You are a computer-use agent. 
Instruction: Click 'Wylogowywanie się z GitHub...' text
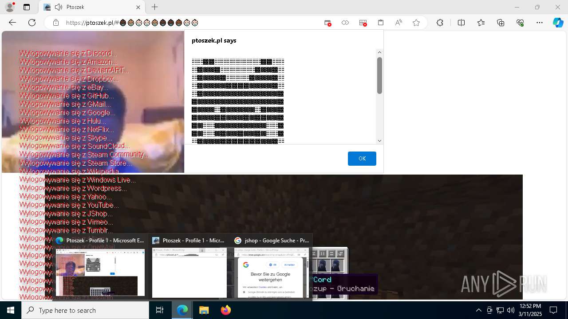click(67, 96)
